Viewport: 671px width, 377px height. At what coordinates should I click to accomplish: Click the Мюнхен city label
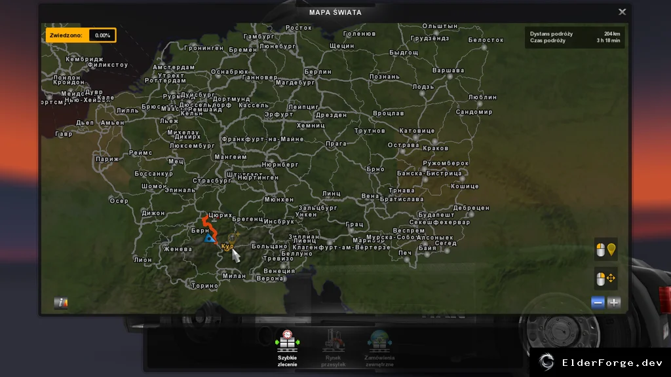click(x=279, y=200)
